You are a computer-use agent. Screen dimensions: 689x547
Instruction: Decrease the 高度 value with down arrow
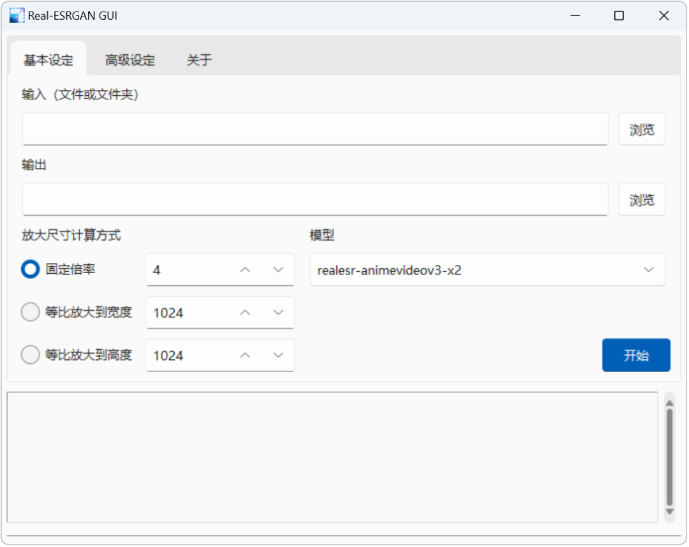(x=278, y=356)
